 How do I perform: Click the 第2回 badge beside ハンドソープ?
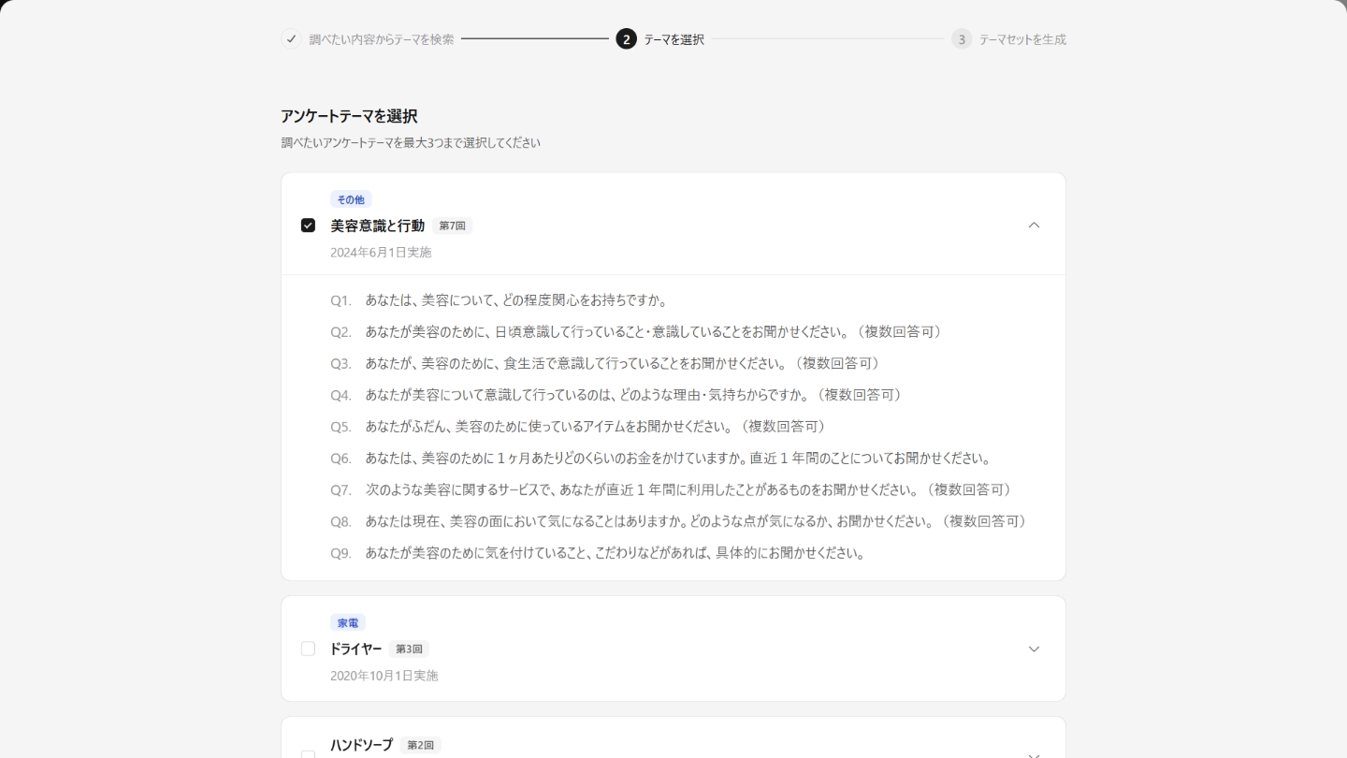point(420,745)
